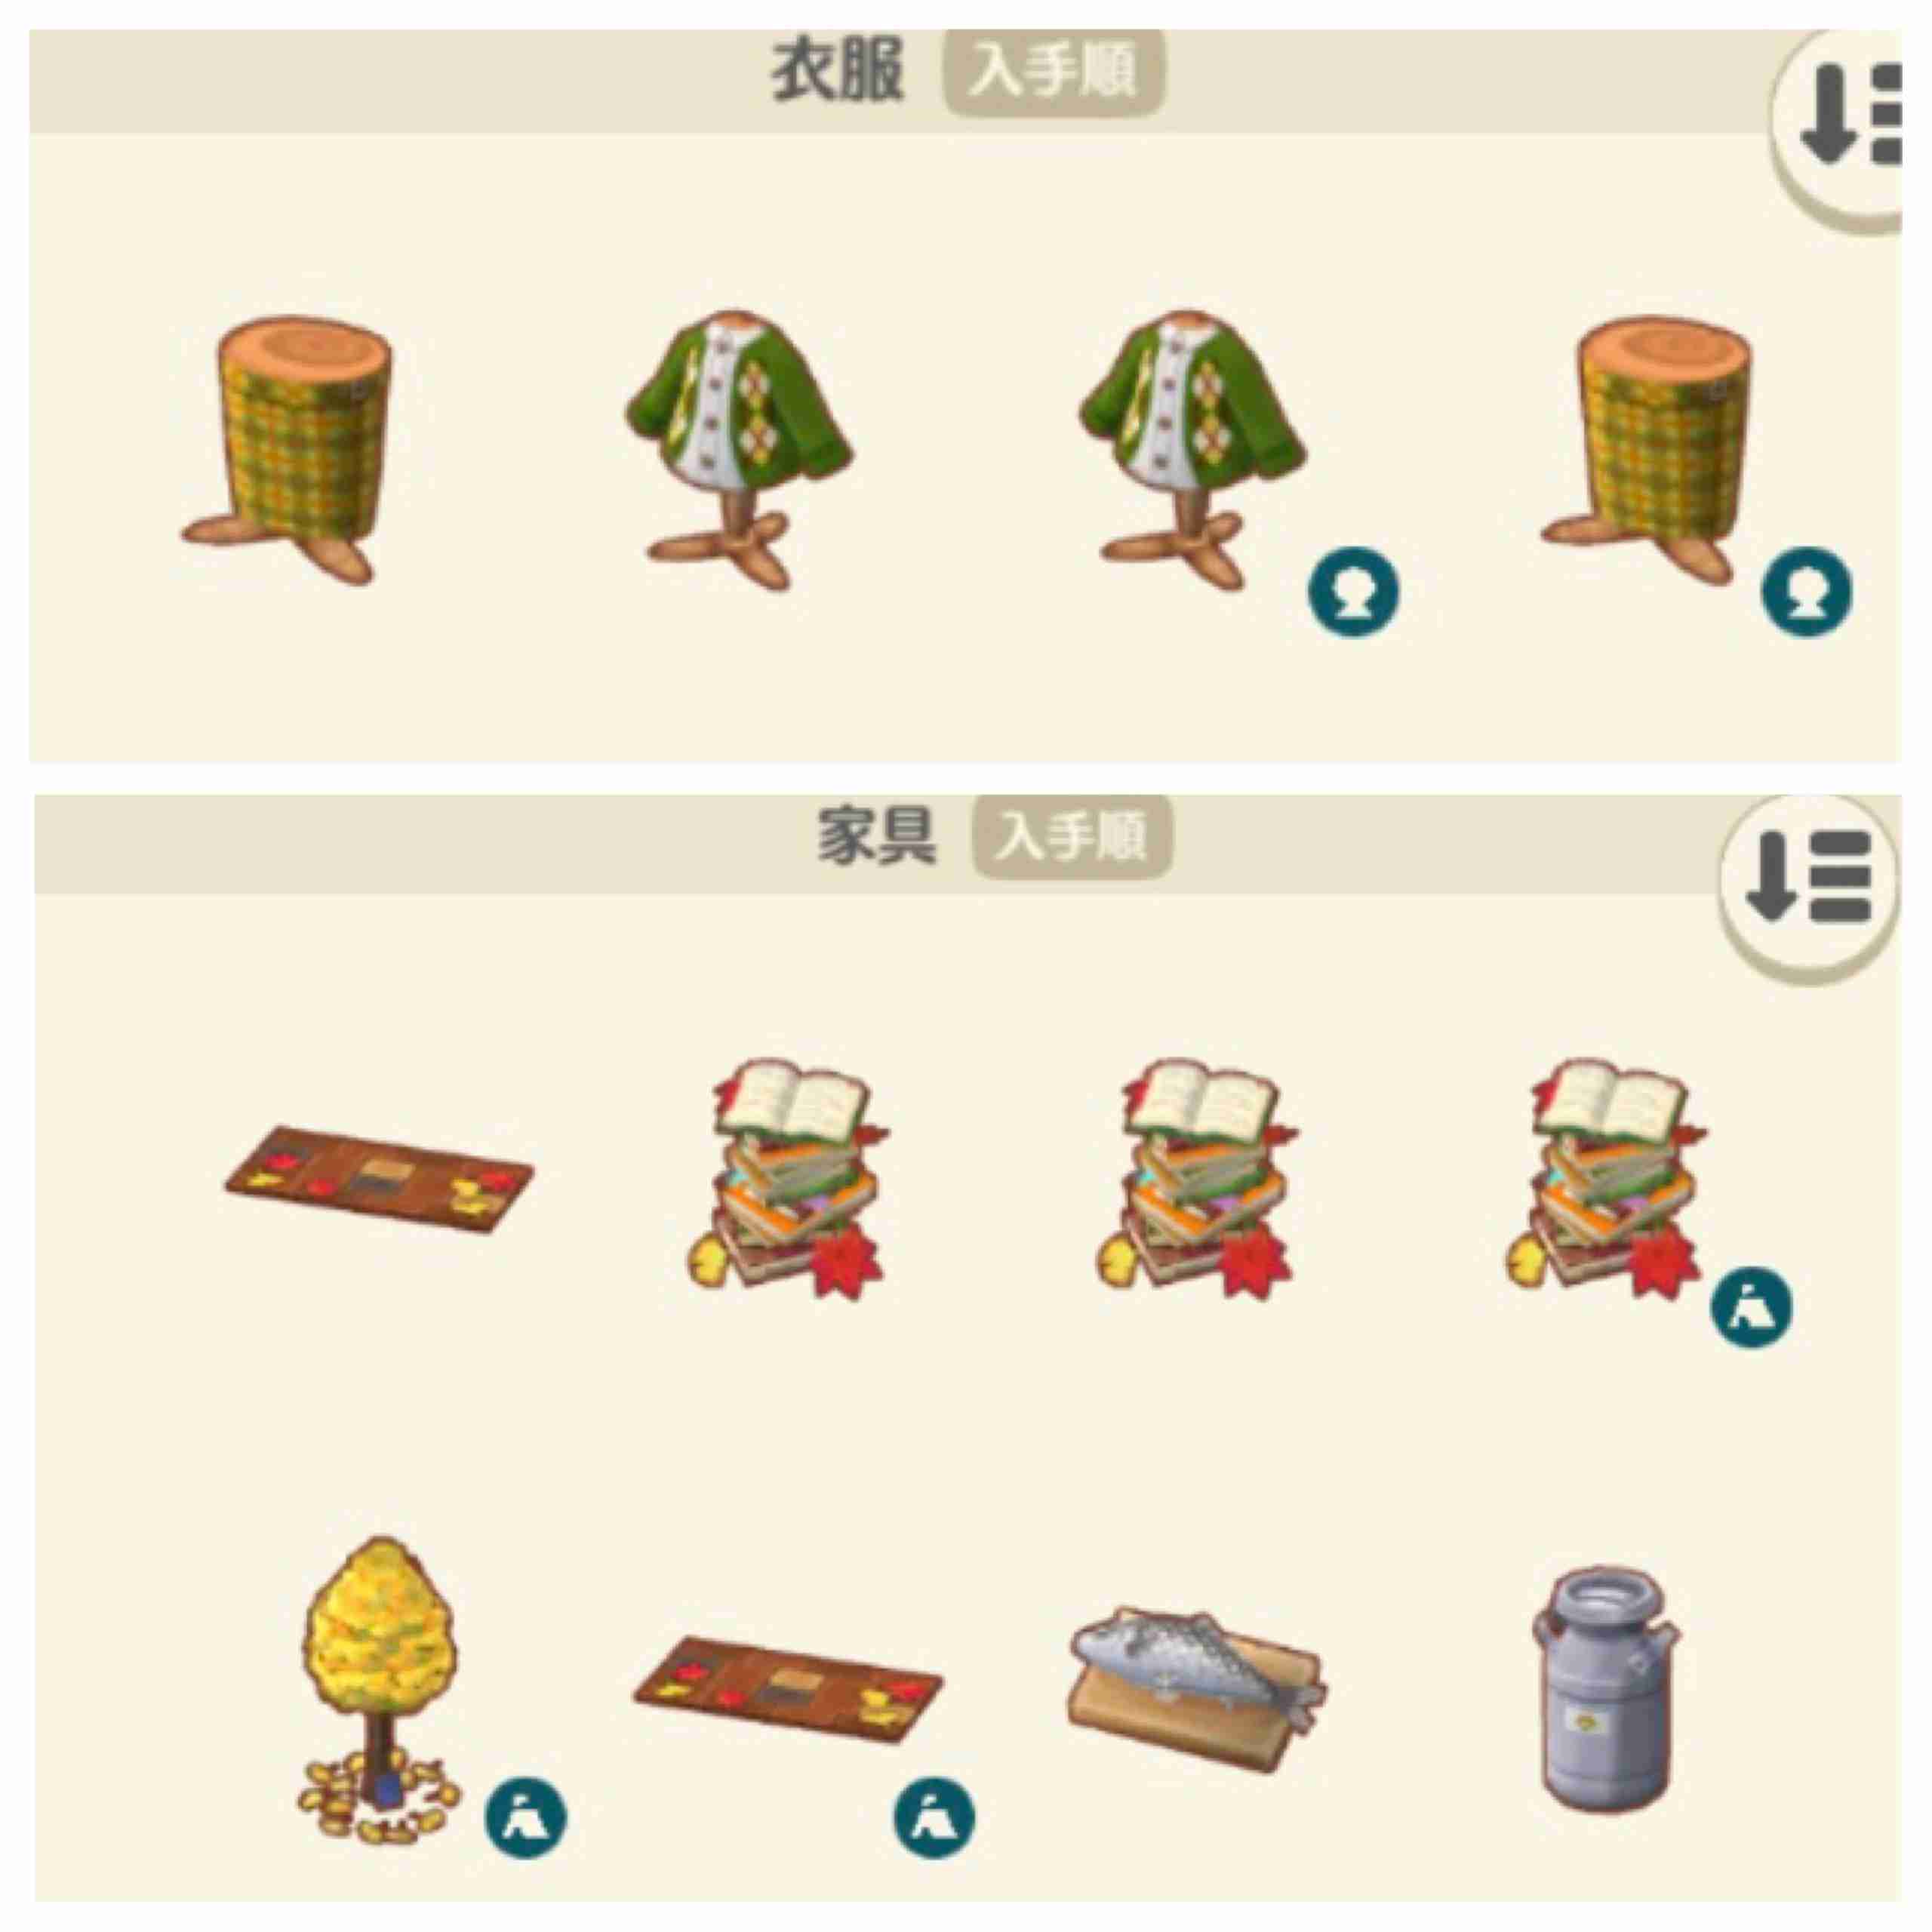Tap the placed badge on book stack
The image size is (1932, 1932).
pyautogui.click(x=1751, y=1308)
